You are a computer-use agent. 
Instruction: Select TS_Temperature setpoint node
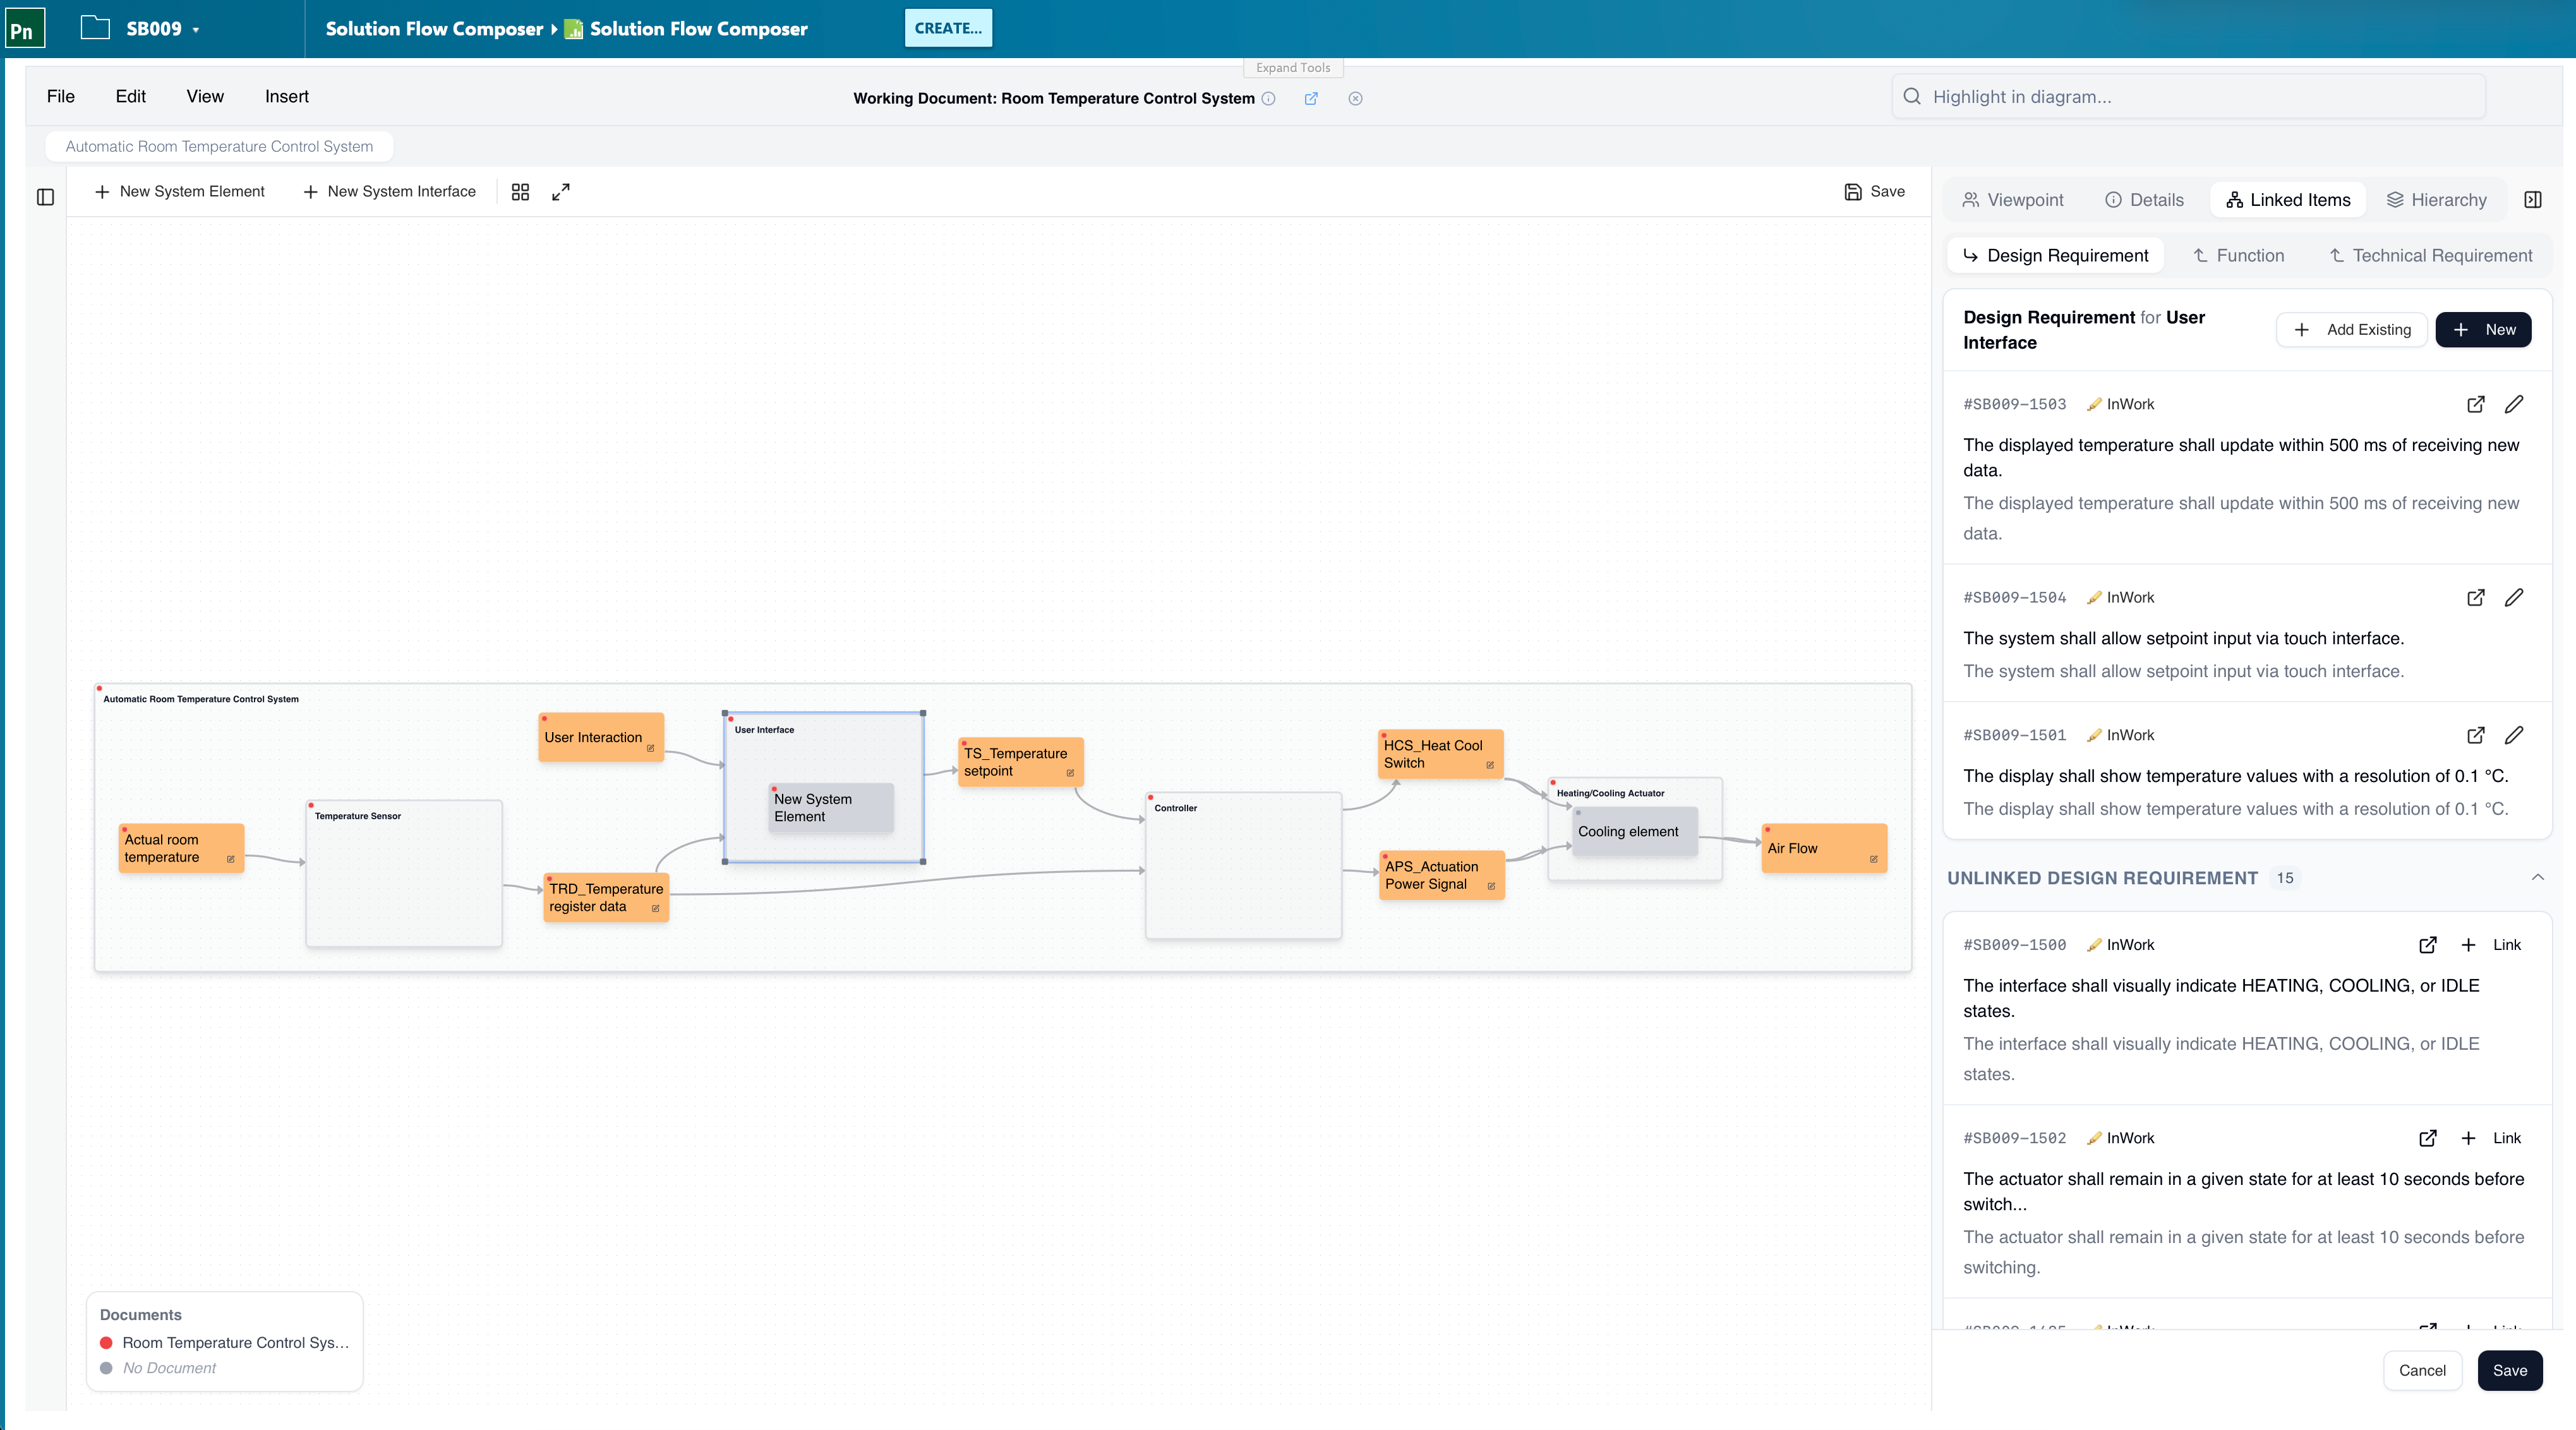(1021, 762)
